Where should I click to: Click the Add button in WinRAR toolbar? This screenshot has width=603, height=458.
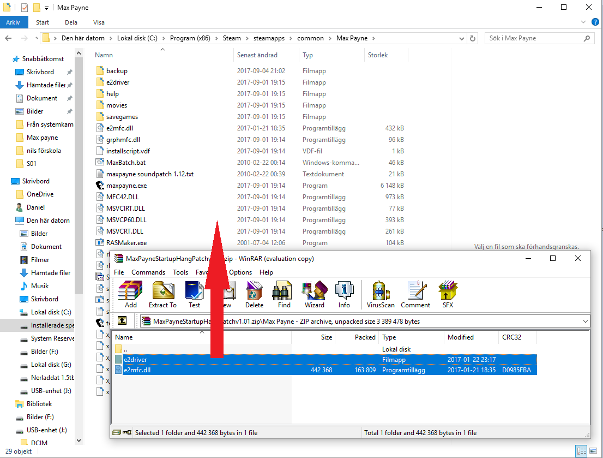coord(130,295)
